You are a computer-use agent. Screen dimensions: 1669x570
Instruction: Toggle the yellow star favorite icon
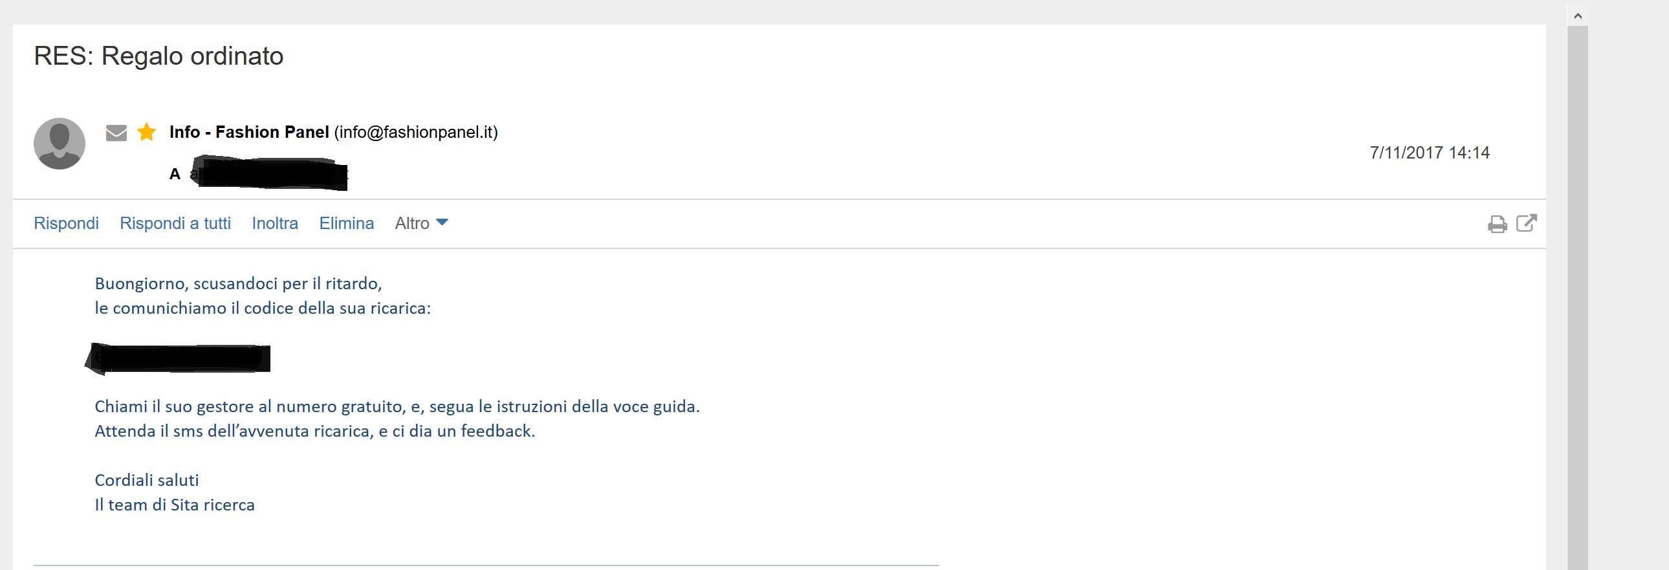147,132
